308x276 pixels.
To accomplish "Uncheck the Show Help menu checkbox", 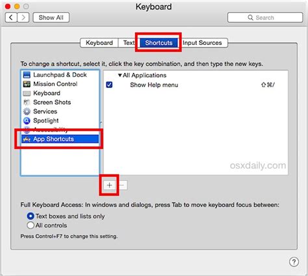I will click(x=109, y=85).
